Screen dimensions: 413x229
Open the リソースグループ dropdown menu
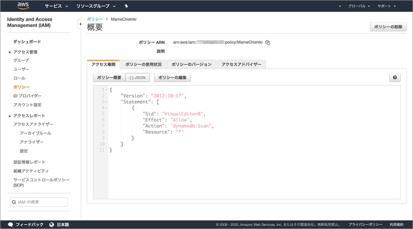click(x=96, y=6)
